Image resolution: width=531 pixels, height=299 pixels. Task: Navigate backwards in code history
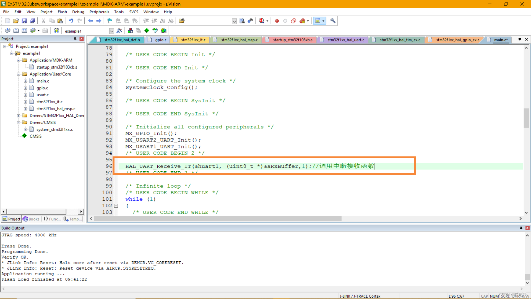(x=90, y=21)
